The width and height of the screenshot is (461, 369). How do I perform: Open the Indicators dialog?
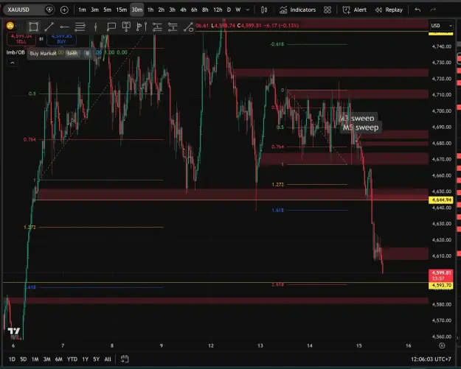[x=297, y=10]
